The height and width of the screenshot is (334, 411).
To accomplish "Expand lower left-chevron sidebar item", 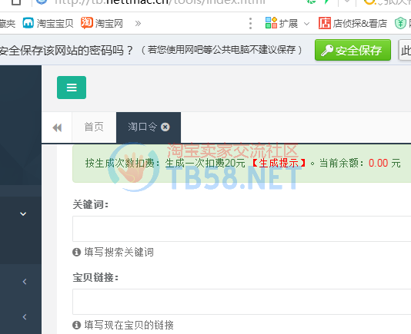I will click(25, 317).
